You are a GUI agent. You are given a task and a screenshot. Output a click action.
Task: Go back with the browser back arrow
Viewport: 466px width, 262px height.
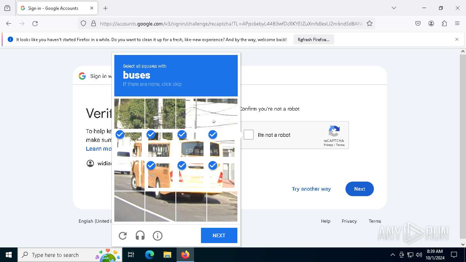click(x=9, y=24)
